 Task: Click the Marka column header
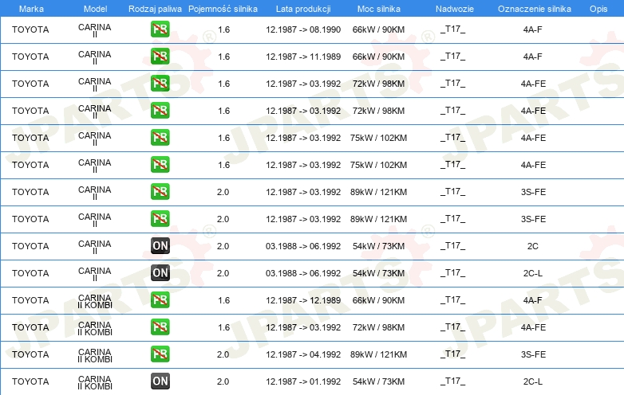tap(31, 8)
